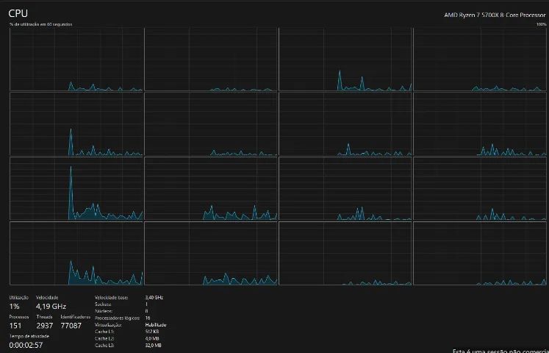Click the fourth graph in the second row
This screenshot has width=549, height=353.
(480, 124)
